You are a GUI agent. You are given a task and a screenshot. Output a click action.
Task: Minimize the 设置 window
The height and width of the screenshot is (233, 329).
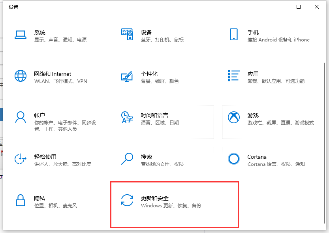pos(280,7)
